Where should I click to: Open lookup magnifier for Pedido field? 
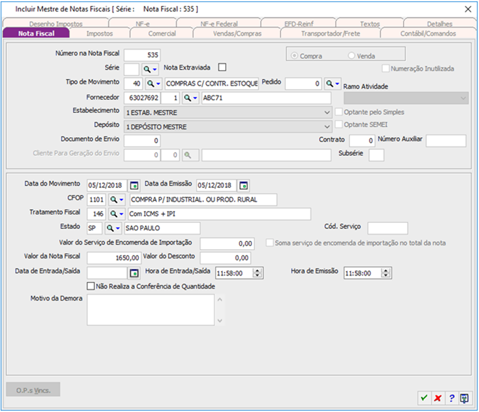(x=333, y=84)
